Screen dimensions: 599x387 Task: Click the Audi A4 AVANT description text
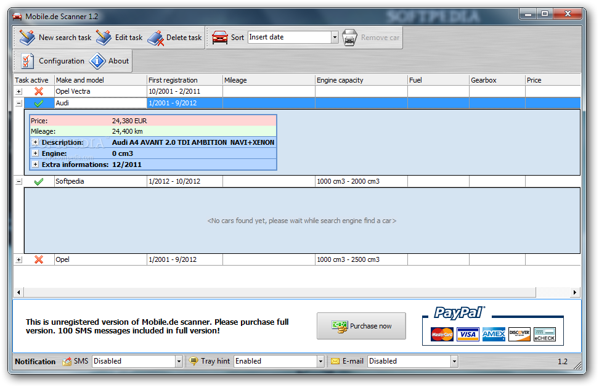point(194,142)
